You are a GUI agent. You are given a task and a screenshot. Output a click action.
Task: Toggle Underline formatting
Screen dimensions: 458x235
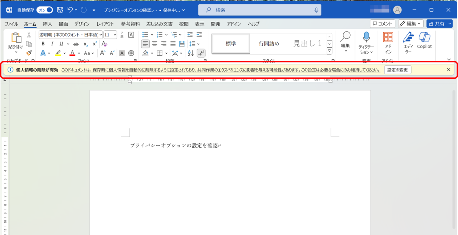pos(61,44)
